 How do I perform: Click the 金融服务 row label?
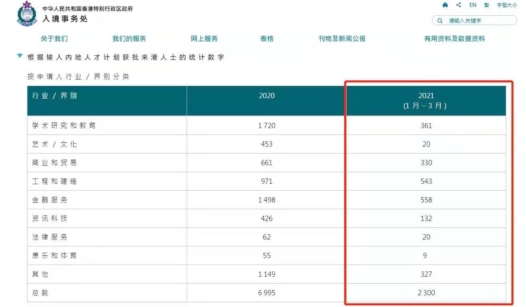pos(50,200)
